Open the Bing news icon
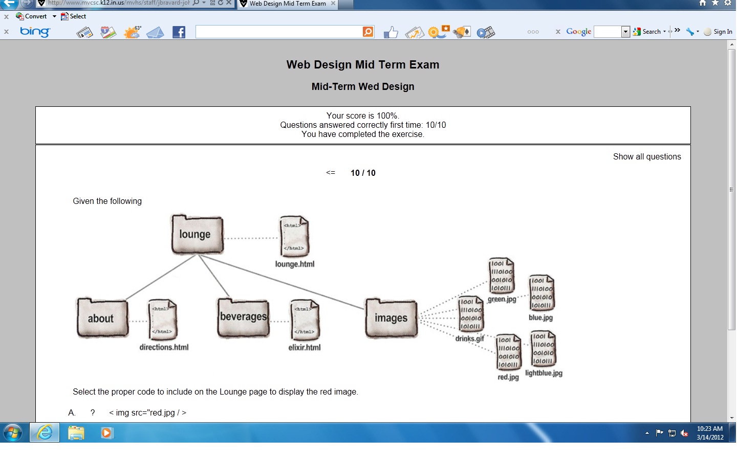This screenshot has width=737, height=460. [84, 33]
